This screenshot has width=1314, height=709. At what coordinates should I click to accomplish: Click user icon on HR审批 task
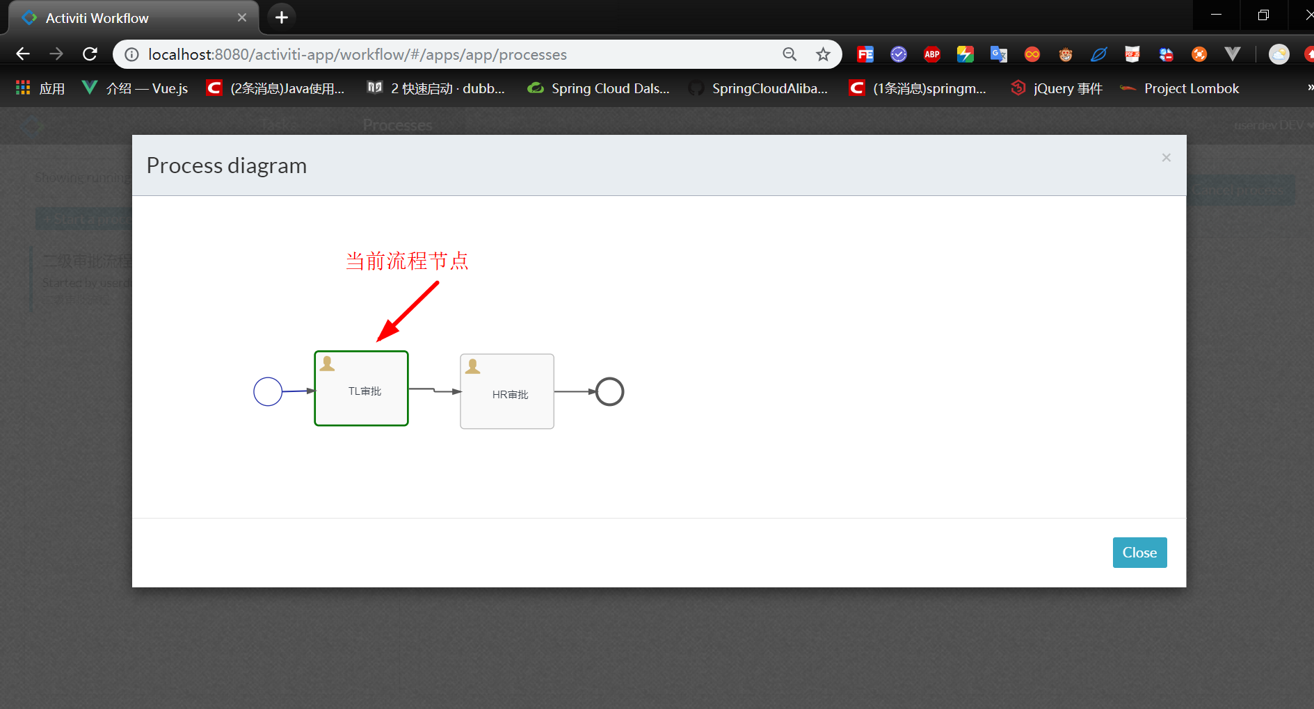[473, 366]
